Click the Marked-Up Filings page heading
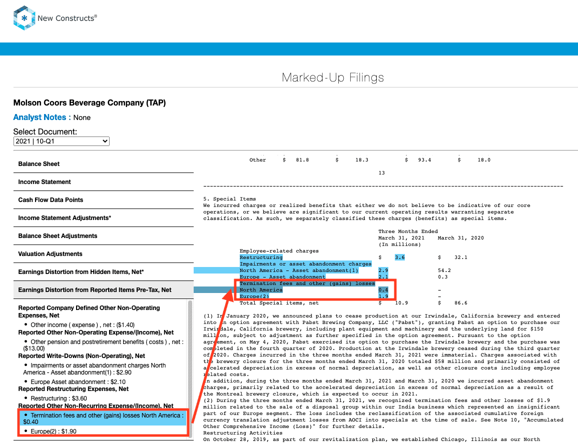The height and width of the screenshot is (443, 578). tap(333, 77)
